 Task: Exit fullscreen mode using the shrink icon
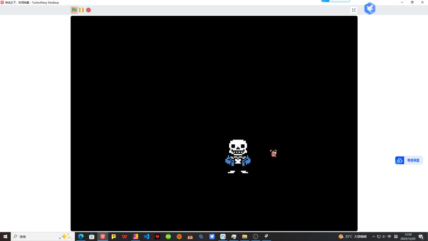tap(353, 10)
